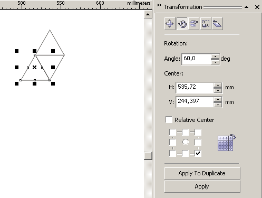Click the Transformation docker title
This screenshot has width=262, height=198.
click(x=183, y=7)
